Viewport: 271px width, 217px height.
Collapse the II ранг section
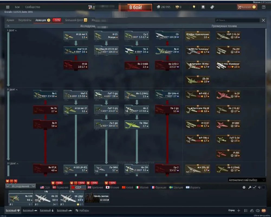click(12, 90)
